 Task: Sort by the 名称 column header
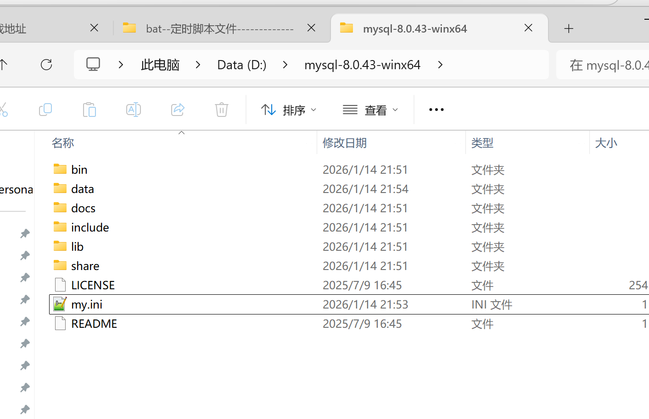pyautogui.click(x=63, y=143)
